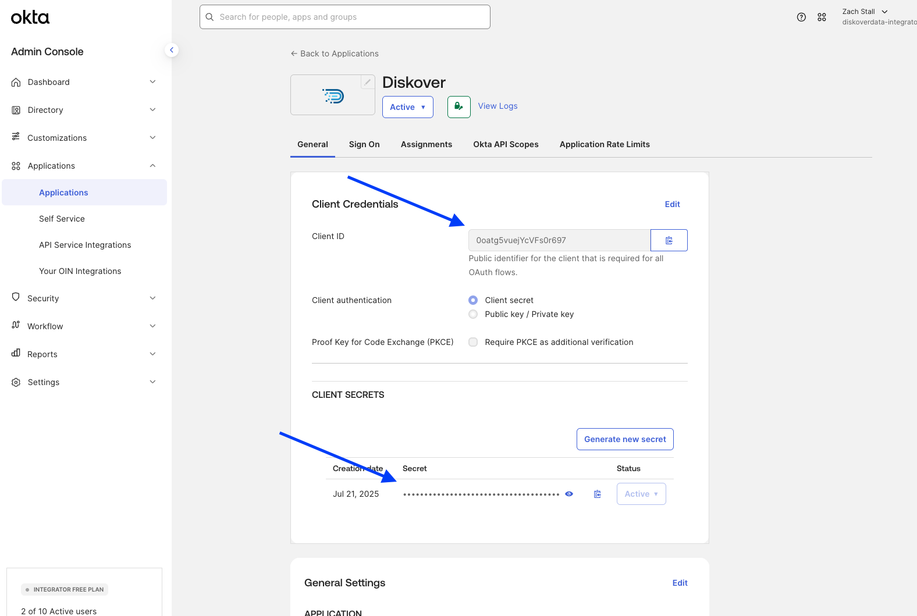Click the Applications grid icon in the sidebar
Image resolution: width=917 pixels, height=616 pixels.
[16, 166]
